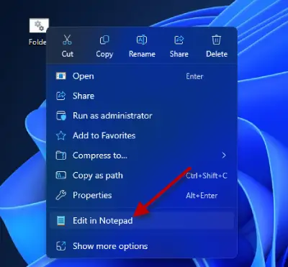Screen dimensions: 288x267
Task: Click the Open entry's window icon
Action: pos(60,76)
